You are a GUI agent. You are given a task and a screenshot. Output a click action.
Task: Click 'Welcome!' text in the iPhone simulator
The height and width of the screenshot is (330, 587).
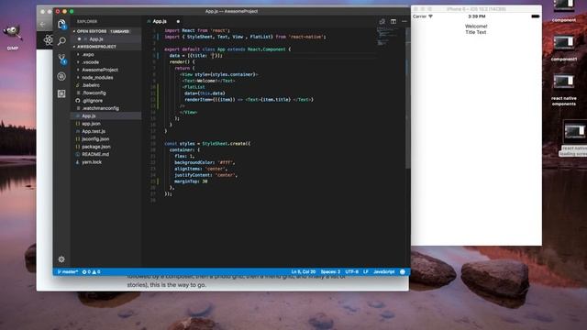pyautogui.click(x=476, y=27)
